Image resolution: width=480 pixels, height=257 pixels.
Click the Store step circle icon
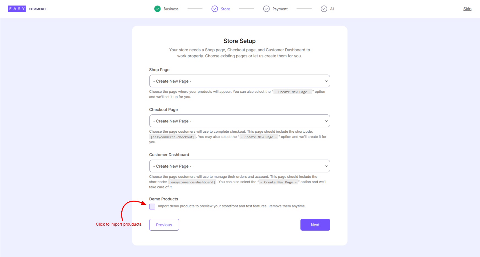(215, 9)
